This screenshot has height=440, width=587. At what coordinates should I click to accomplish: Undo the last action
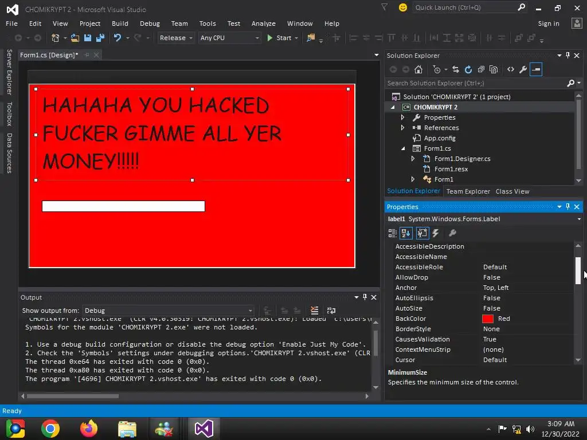118,38
